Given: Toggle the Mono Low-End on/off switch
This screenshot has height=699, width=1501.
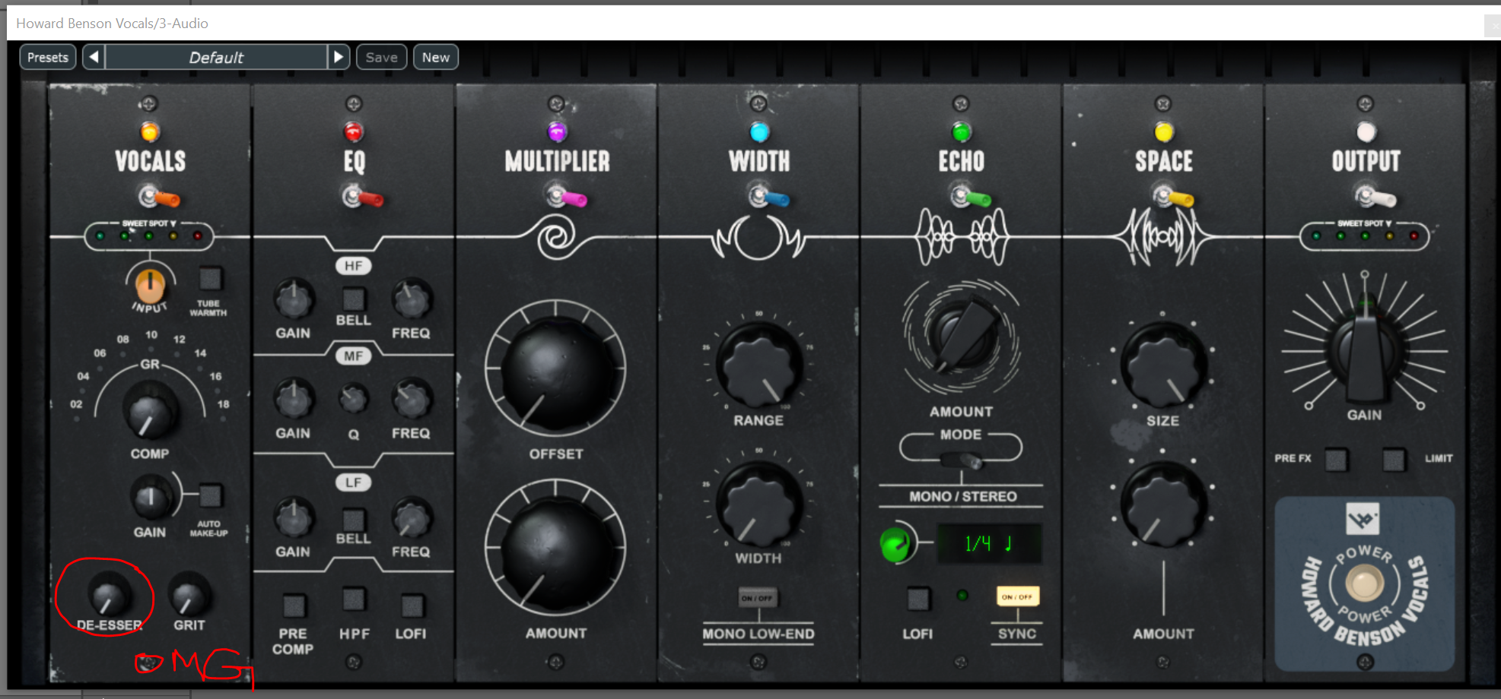Looking at the screenshot, I should point(758,598).
